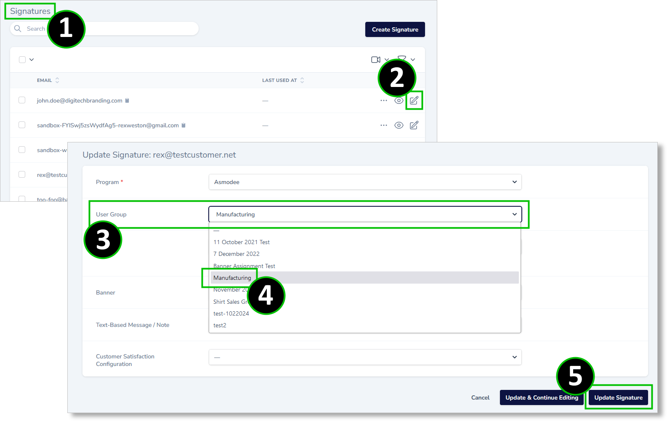
Task: View the sandbox-FYISwj5zsWydfAg5 signature via eye icon
Action: pyautogui.click(x=399, y=125)
